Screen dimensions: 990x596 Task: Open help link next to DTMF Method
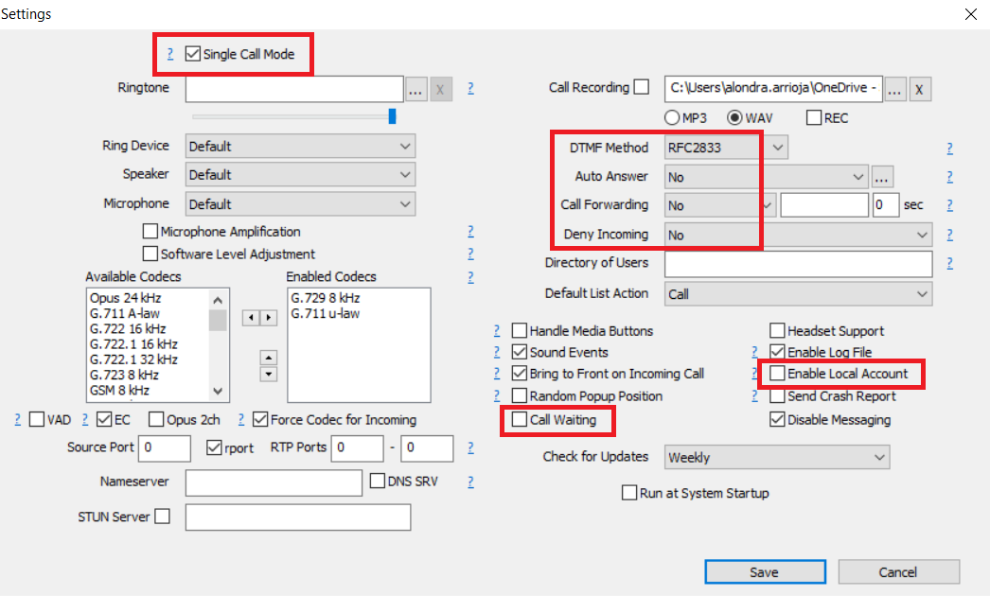click(x=949, y=149)
